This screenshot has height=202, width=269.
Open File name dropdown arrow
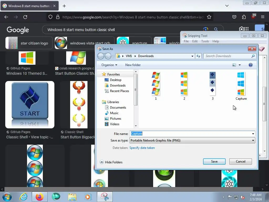click(x=253, y=134)
